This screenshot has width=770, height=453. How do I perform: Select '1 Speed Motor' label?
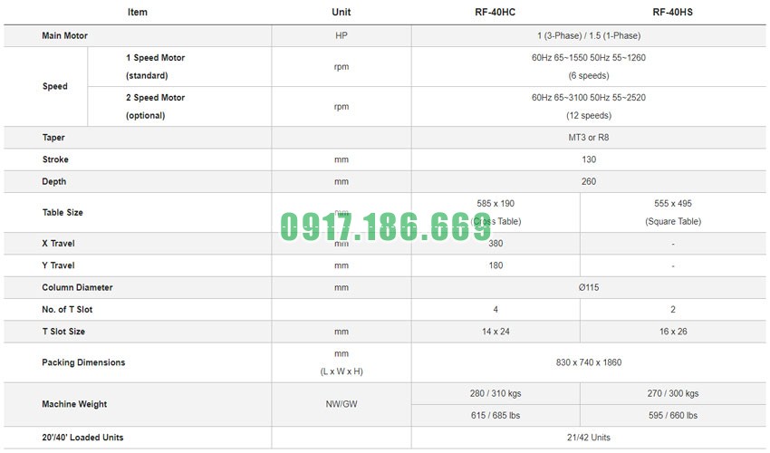click(x=155, y=58)
